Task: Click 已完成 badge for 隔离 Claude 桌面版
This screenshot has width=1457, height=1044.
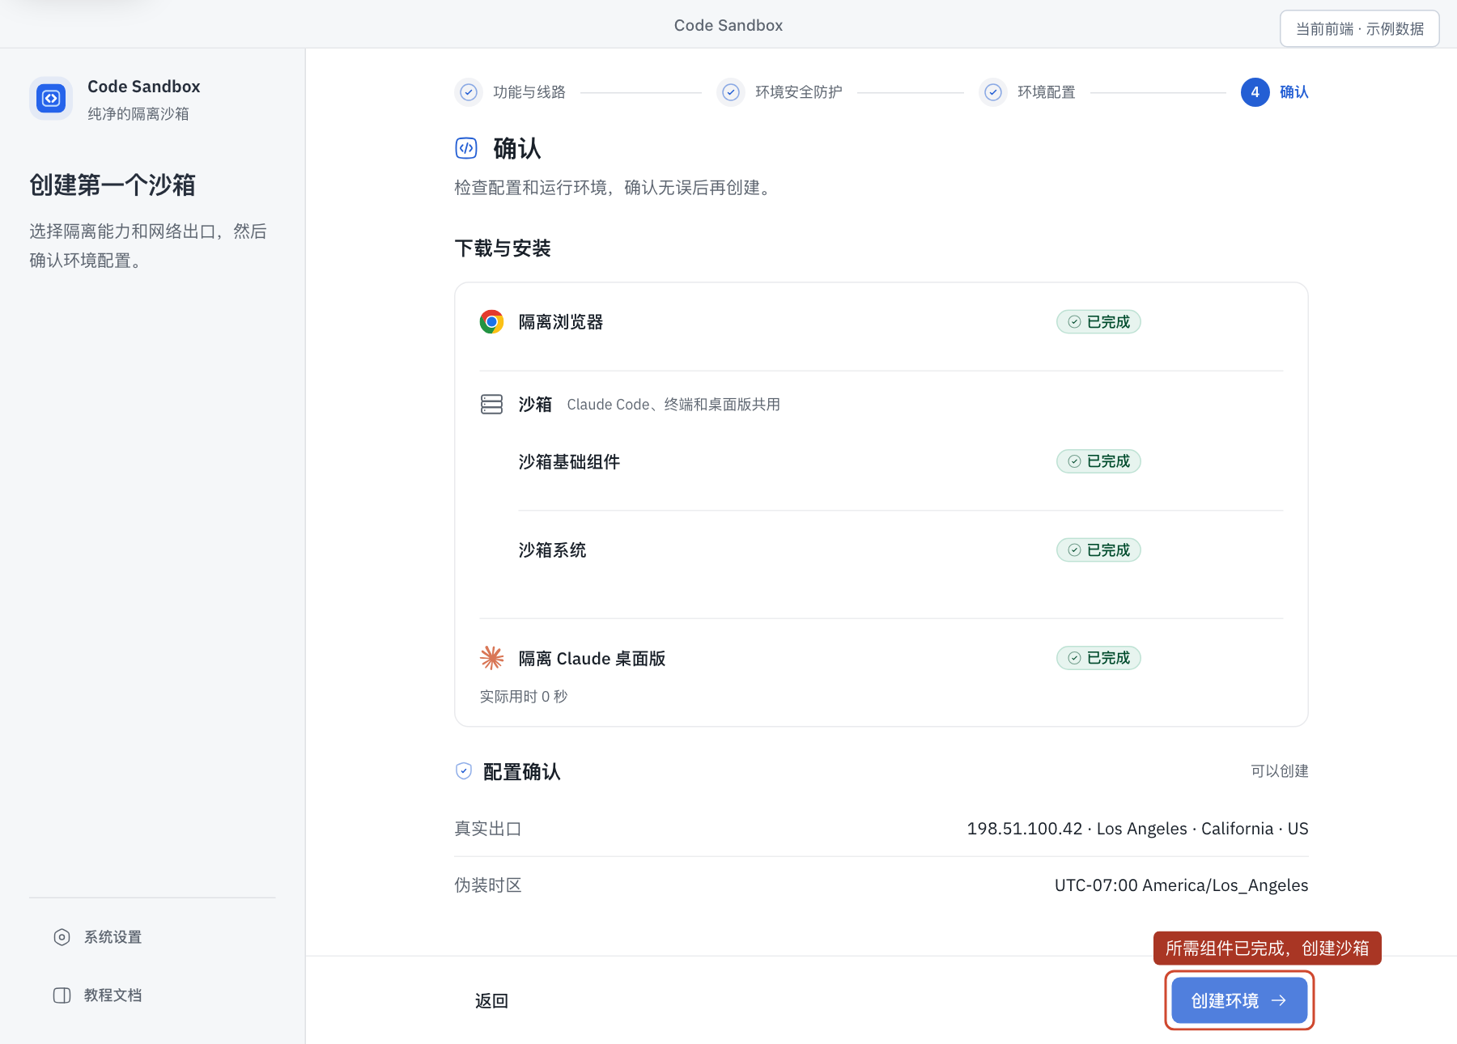Action: tap(1098, 658)
